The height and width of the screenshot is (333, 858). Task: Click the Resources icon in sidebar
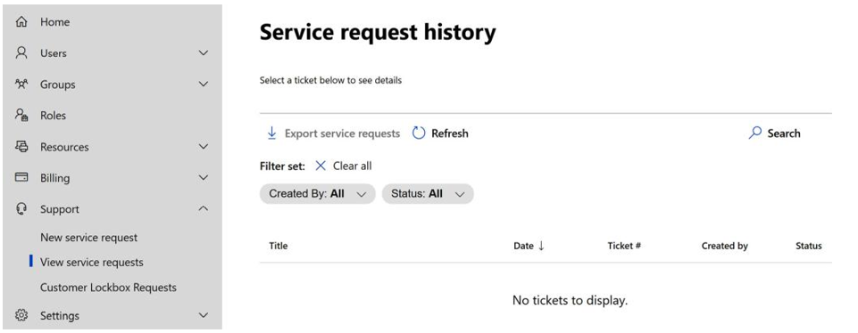pos(21,146)
